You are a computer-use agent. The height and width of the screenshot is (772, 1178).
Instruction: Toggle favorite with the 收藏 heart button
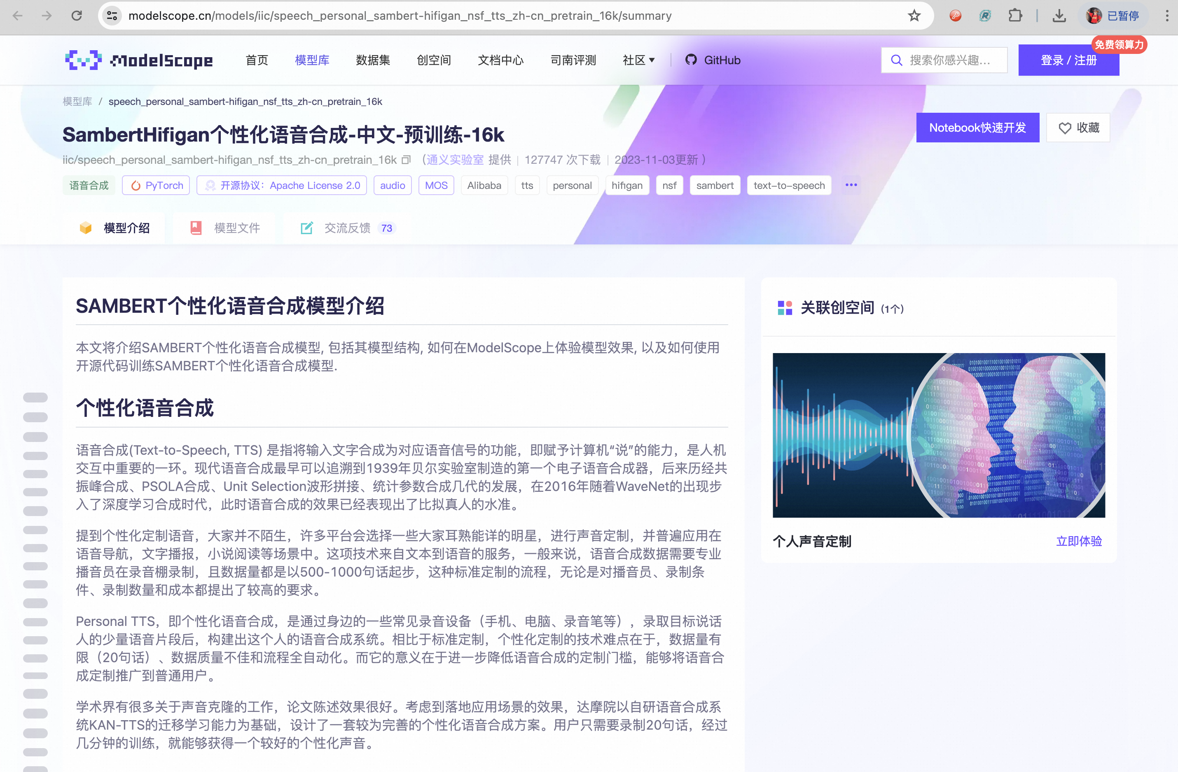coord(1078,128)
